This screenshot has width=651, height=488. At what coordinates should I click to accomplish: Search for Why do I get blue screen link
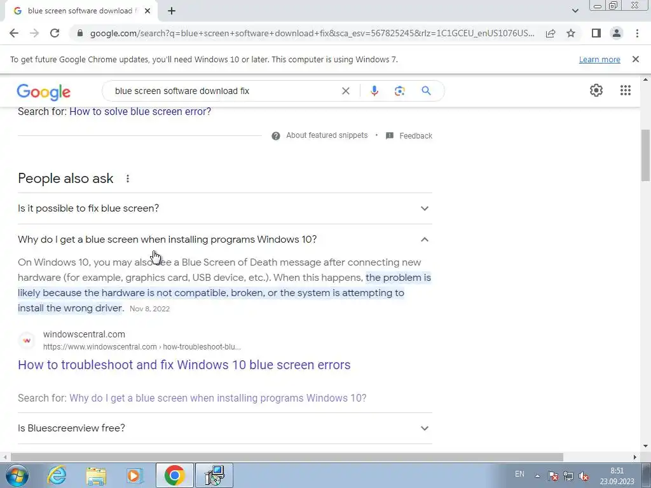pos(217,398)
